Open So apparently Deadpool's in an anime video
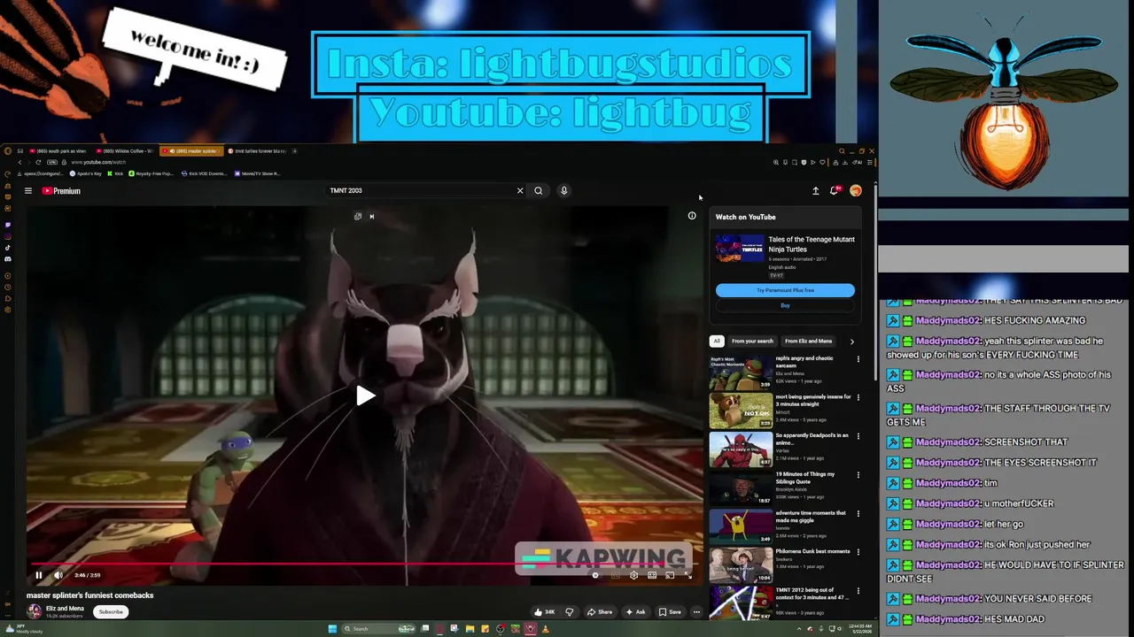Image resolution: width=1134 pixels, height=637 pixels. 741,450
